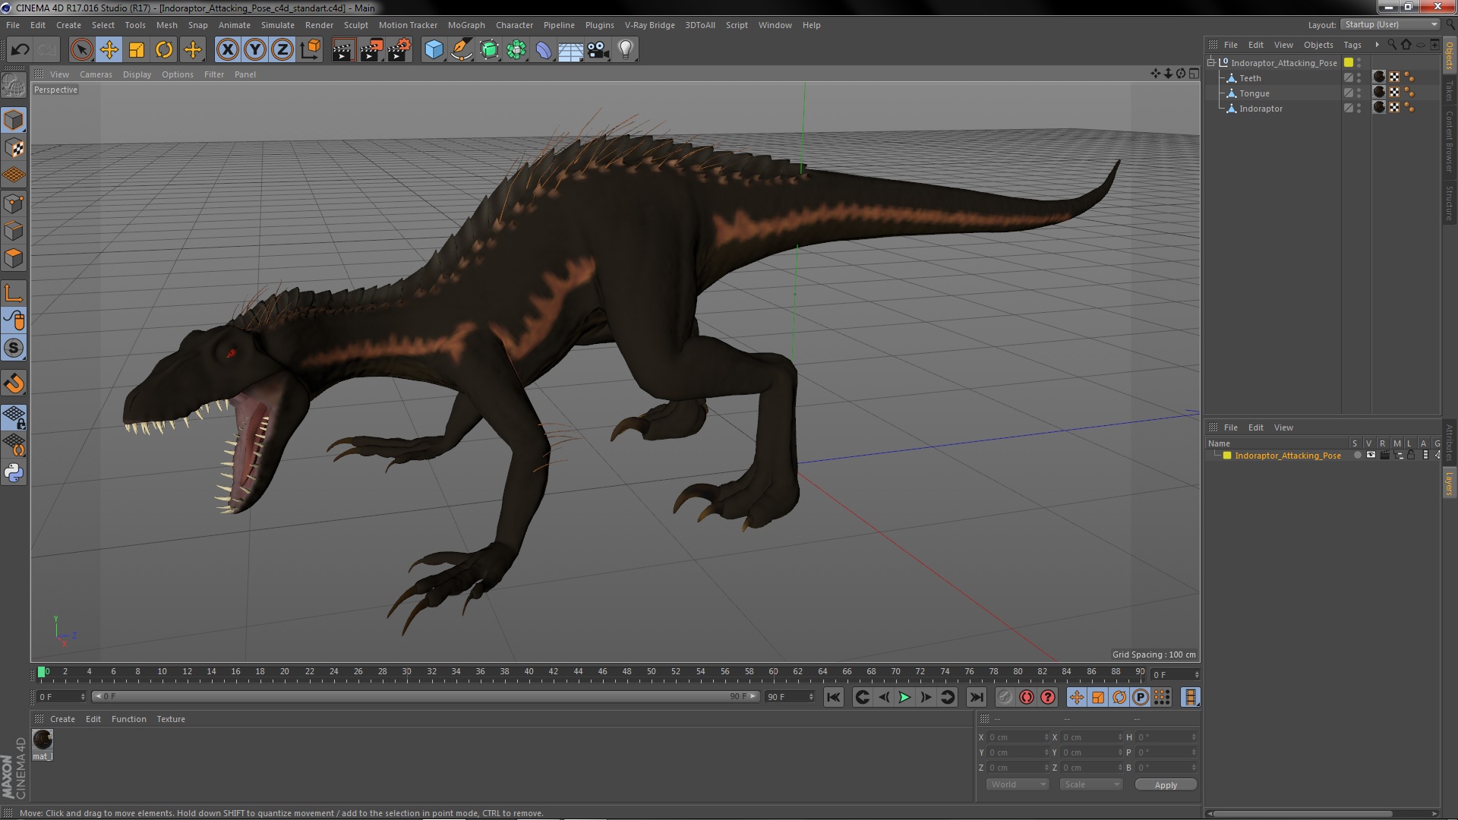Activate the Scale tool
This screenshot has height=820, width=1458.
point(137,50)
